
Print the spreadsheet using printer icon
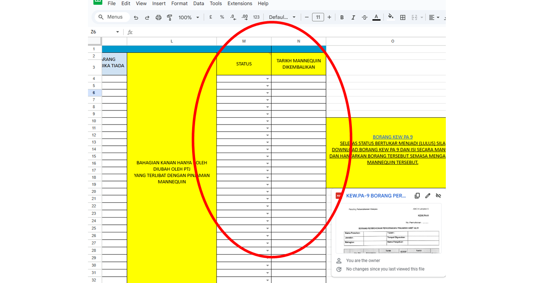click(x=159, y=17)
